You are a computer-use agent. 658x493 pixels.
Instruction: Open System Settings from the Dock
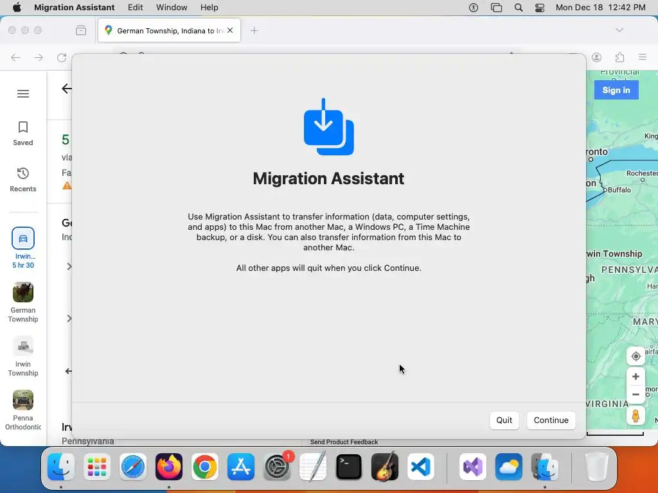(276, 467)
